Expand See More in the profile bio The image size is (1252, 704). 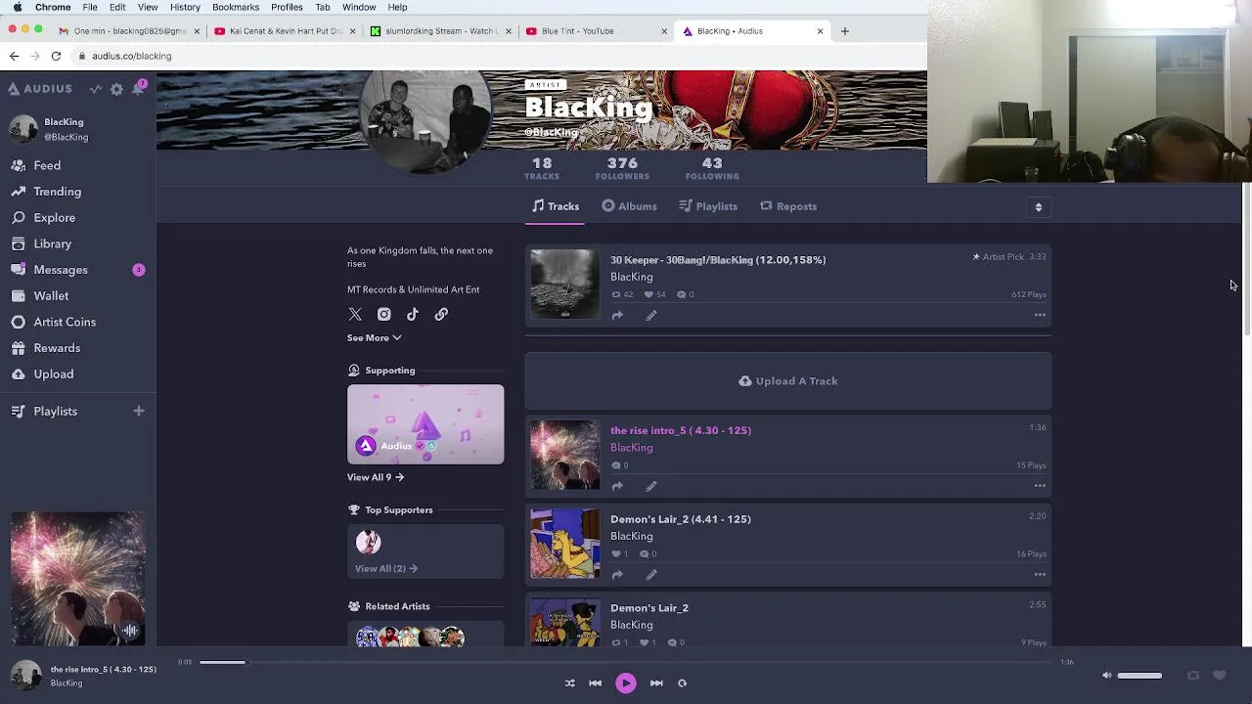374,337
